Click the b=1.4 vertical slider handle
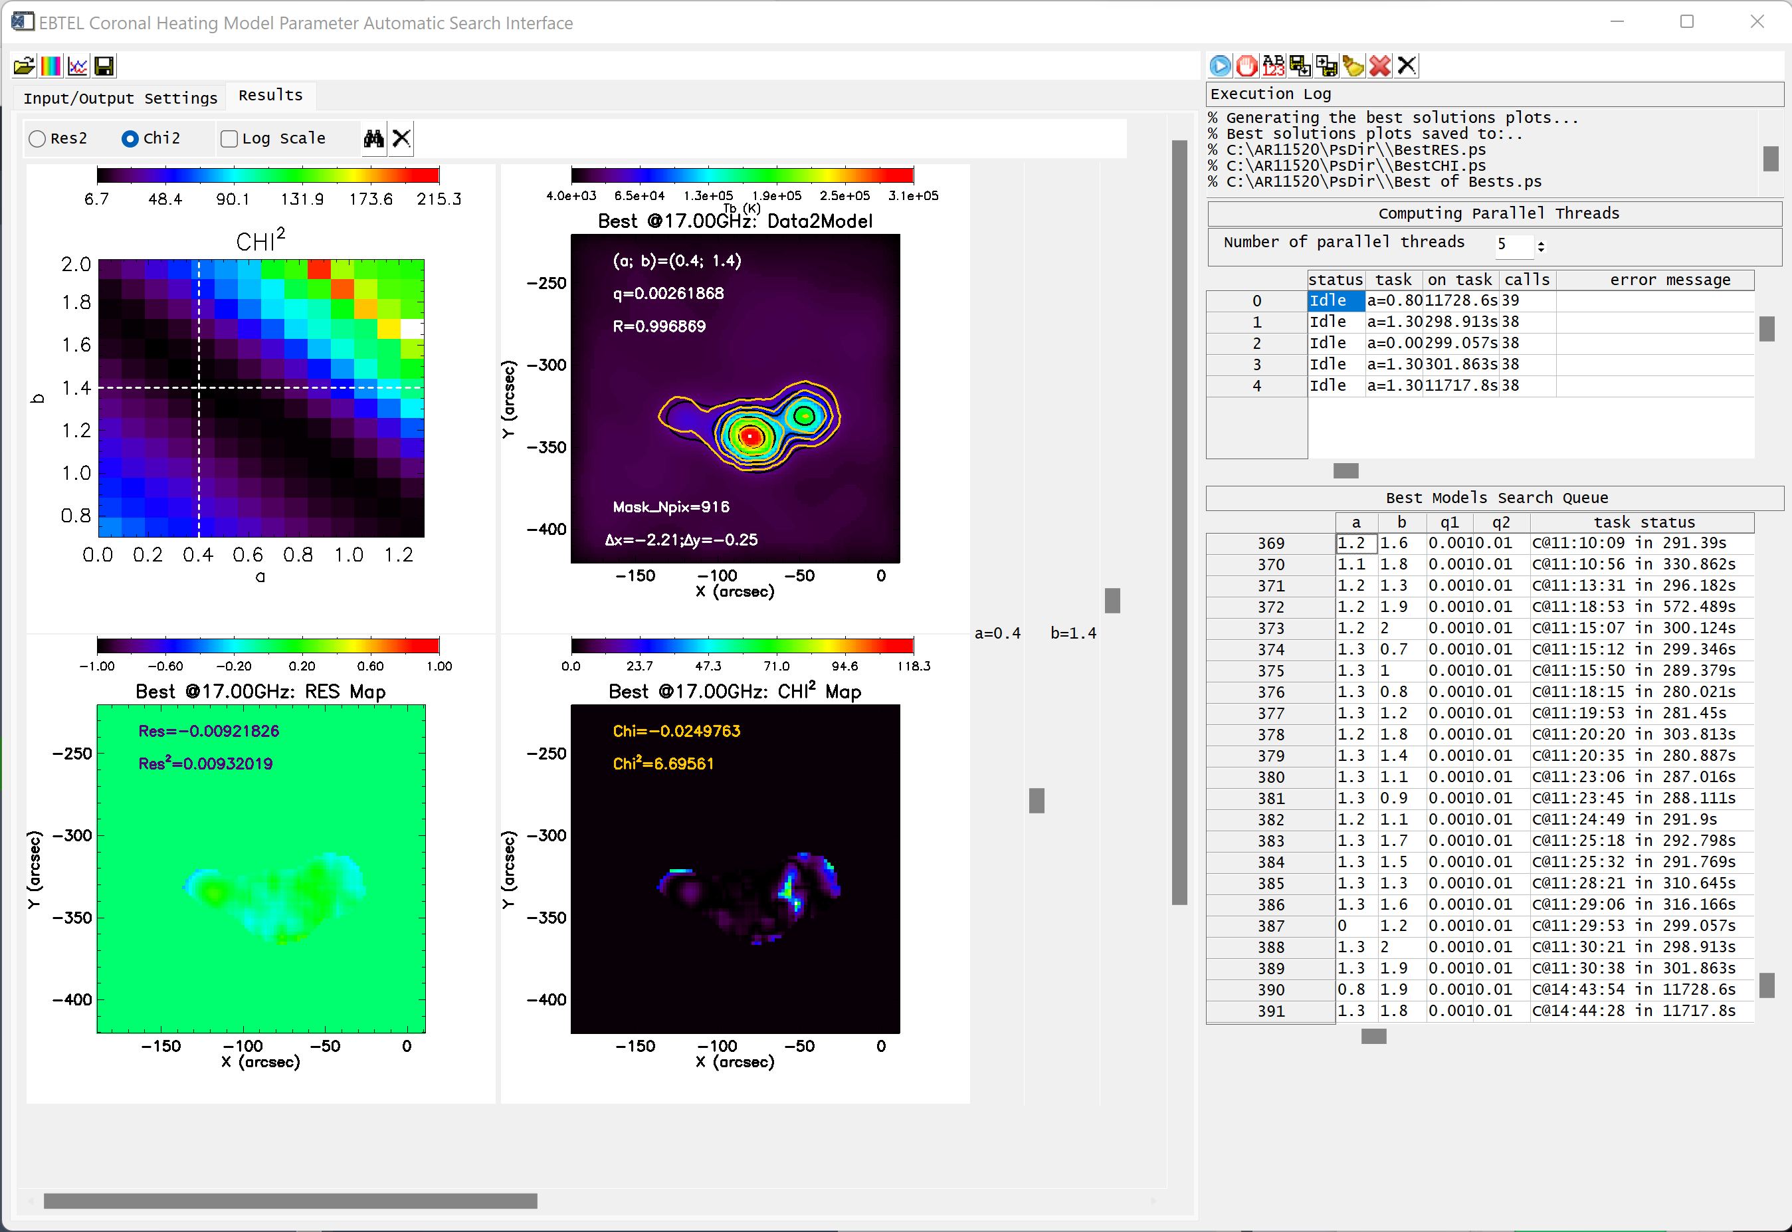Screen dimensions: 1792x1232 tap(1112, 601)
